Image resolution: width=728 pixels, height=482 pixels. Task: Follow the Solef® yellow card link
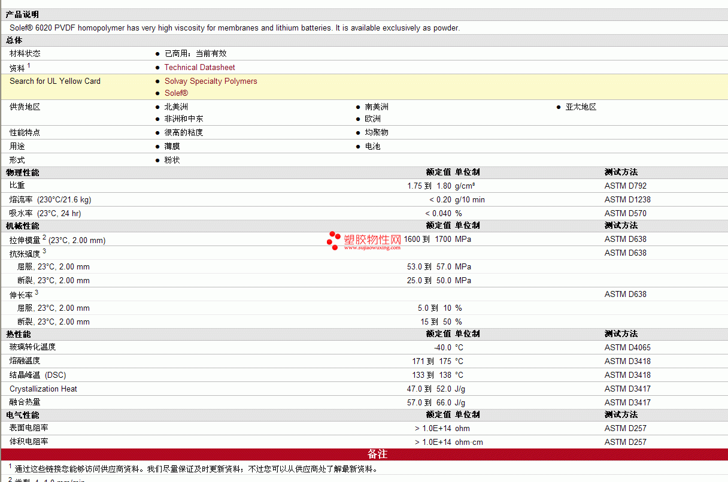[x=176, y=93]
